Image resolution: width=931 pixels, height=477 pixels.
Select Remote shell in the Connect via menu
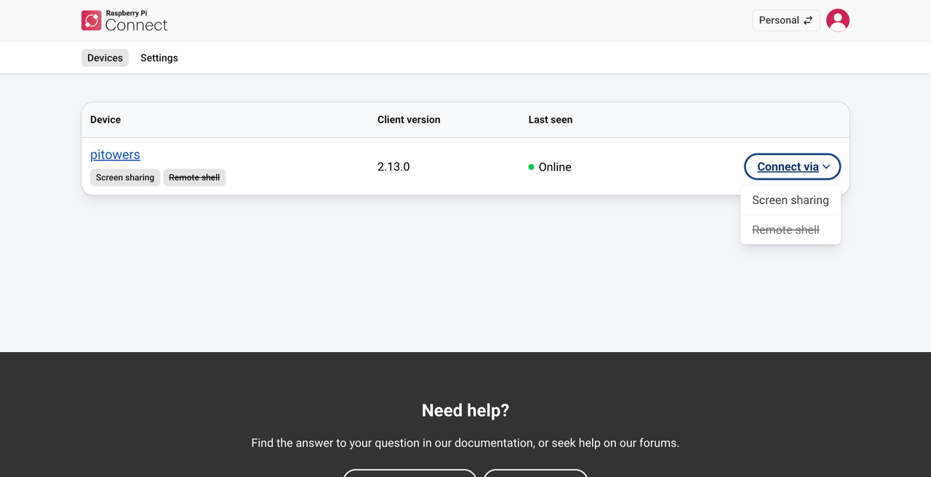tap(791, 229)
